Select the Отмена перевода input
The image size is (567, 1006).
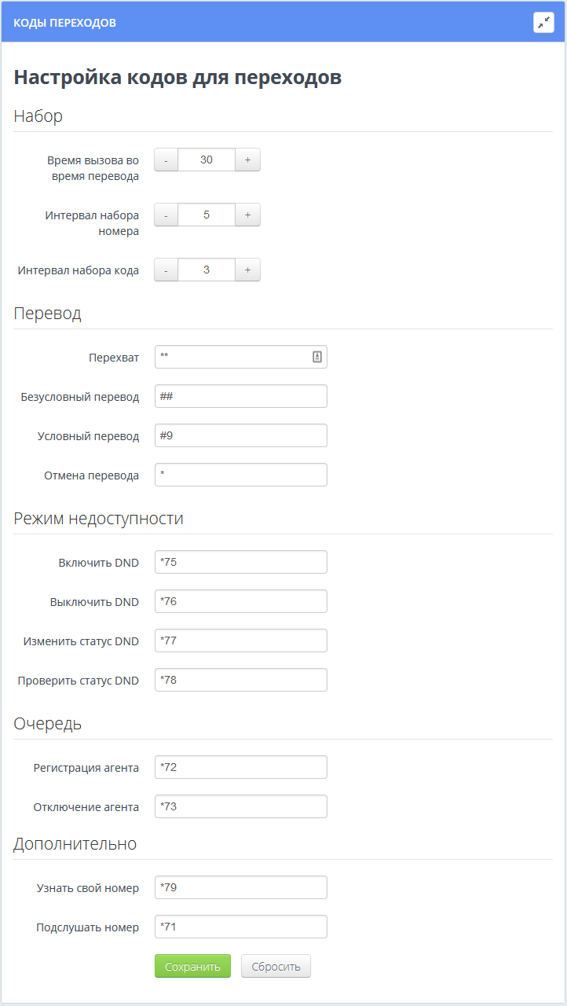[240, 475]
